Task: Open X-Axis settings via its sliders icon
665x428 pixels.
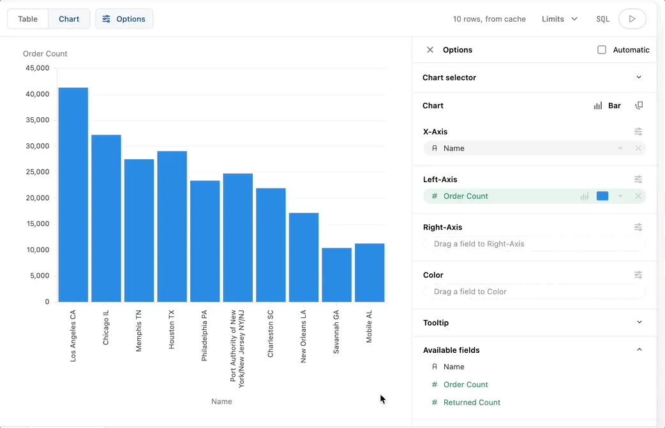Action: point(638,131)
